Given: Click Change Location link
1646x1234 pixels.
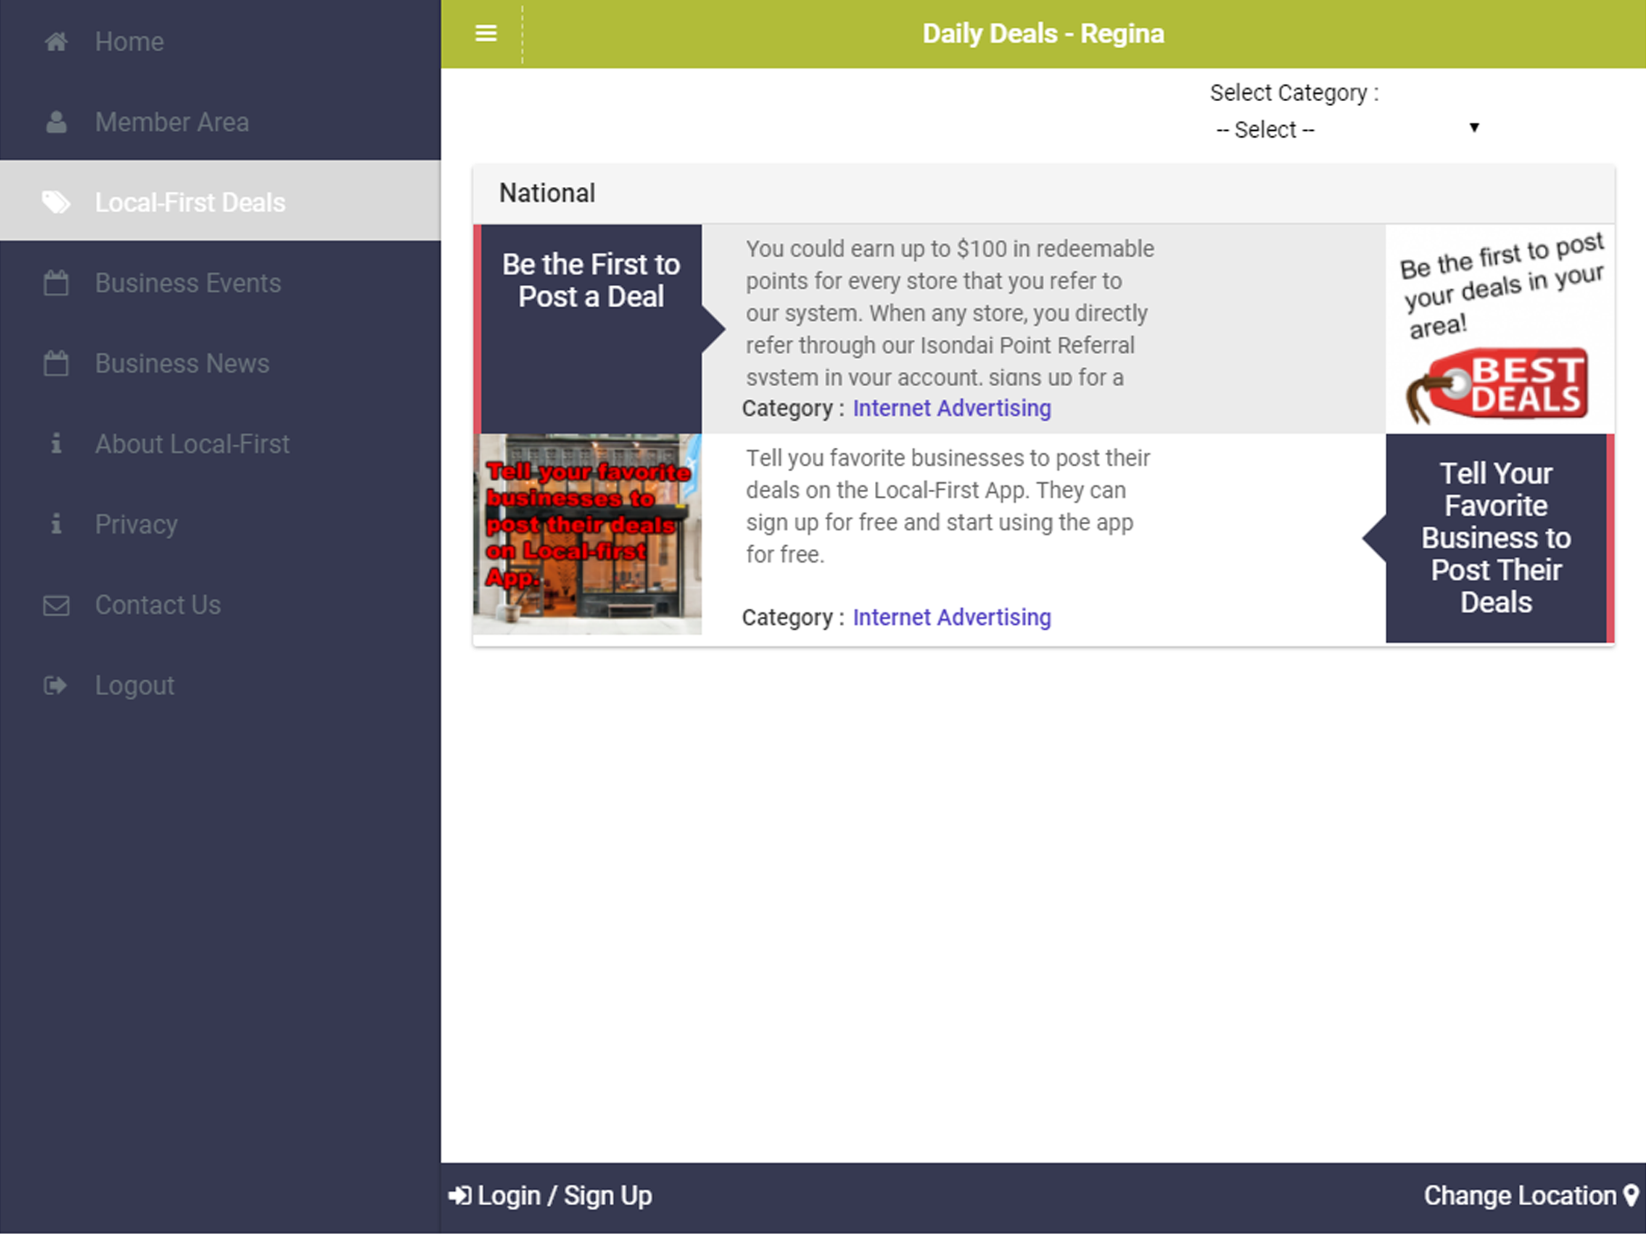Looking at the screenshot, I should click(1532, 1195).
